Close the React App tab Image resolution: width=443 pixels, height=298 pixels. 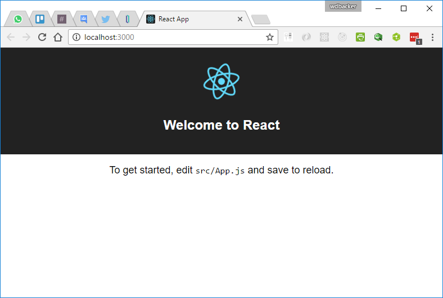240,19
